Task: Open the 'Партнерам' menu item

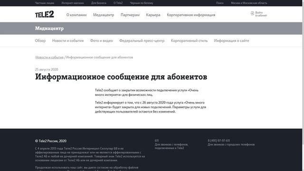Action: coord(130,15)
